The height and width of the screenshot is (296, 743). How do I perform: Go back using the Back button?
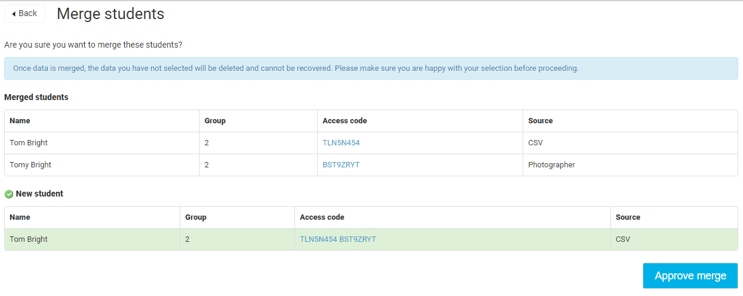tap(24, 13)
